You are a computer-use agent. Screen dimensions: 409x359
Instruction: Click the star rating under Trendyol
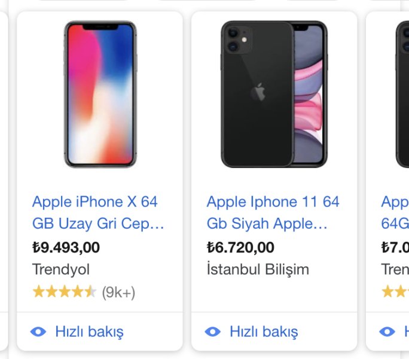tap(64, 292)
